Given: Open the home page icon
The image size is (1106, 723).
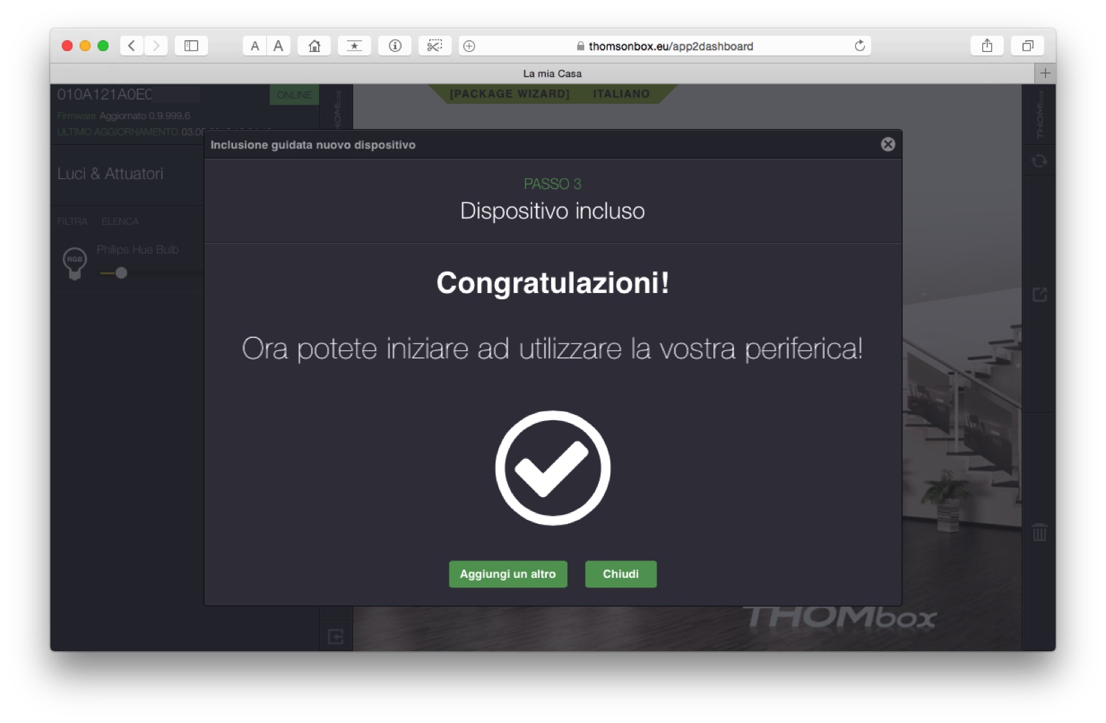Looking at the screenshot, I should tap(315, 46).
